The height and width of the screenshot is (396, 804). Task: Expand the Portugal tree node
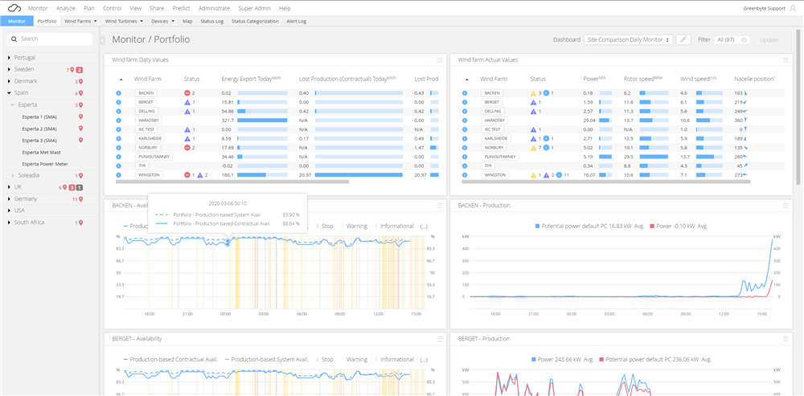click(9, 58)
